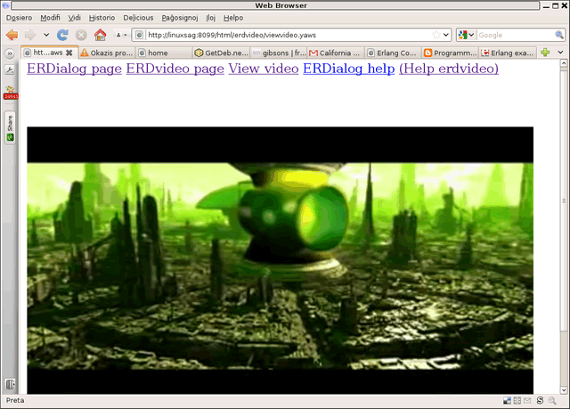This screenshot has width=570, height=409.
Task: Click the S icon in the status bar
Action: [540, 401]
